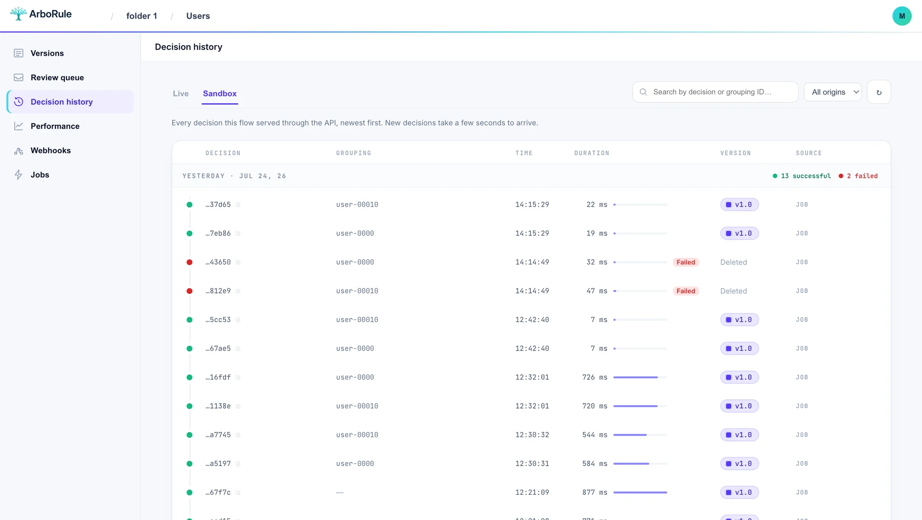Click v1.0 version badge for …67f7c
The width and height of the screenshot is (922, 520).
739,492
